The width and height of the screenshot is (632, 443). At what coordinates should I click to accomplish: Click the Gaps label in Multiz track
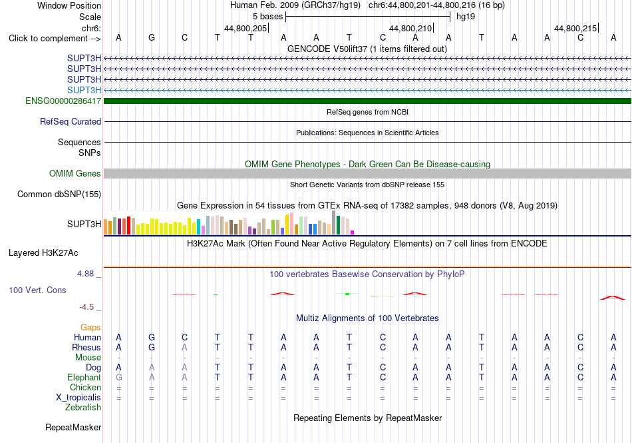pyautogui.click(x=90, y=327)
